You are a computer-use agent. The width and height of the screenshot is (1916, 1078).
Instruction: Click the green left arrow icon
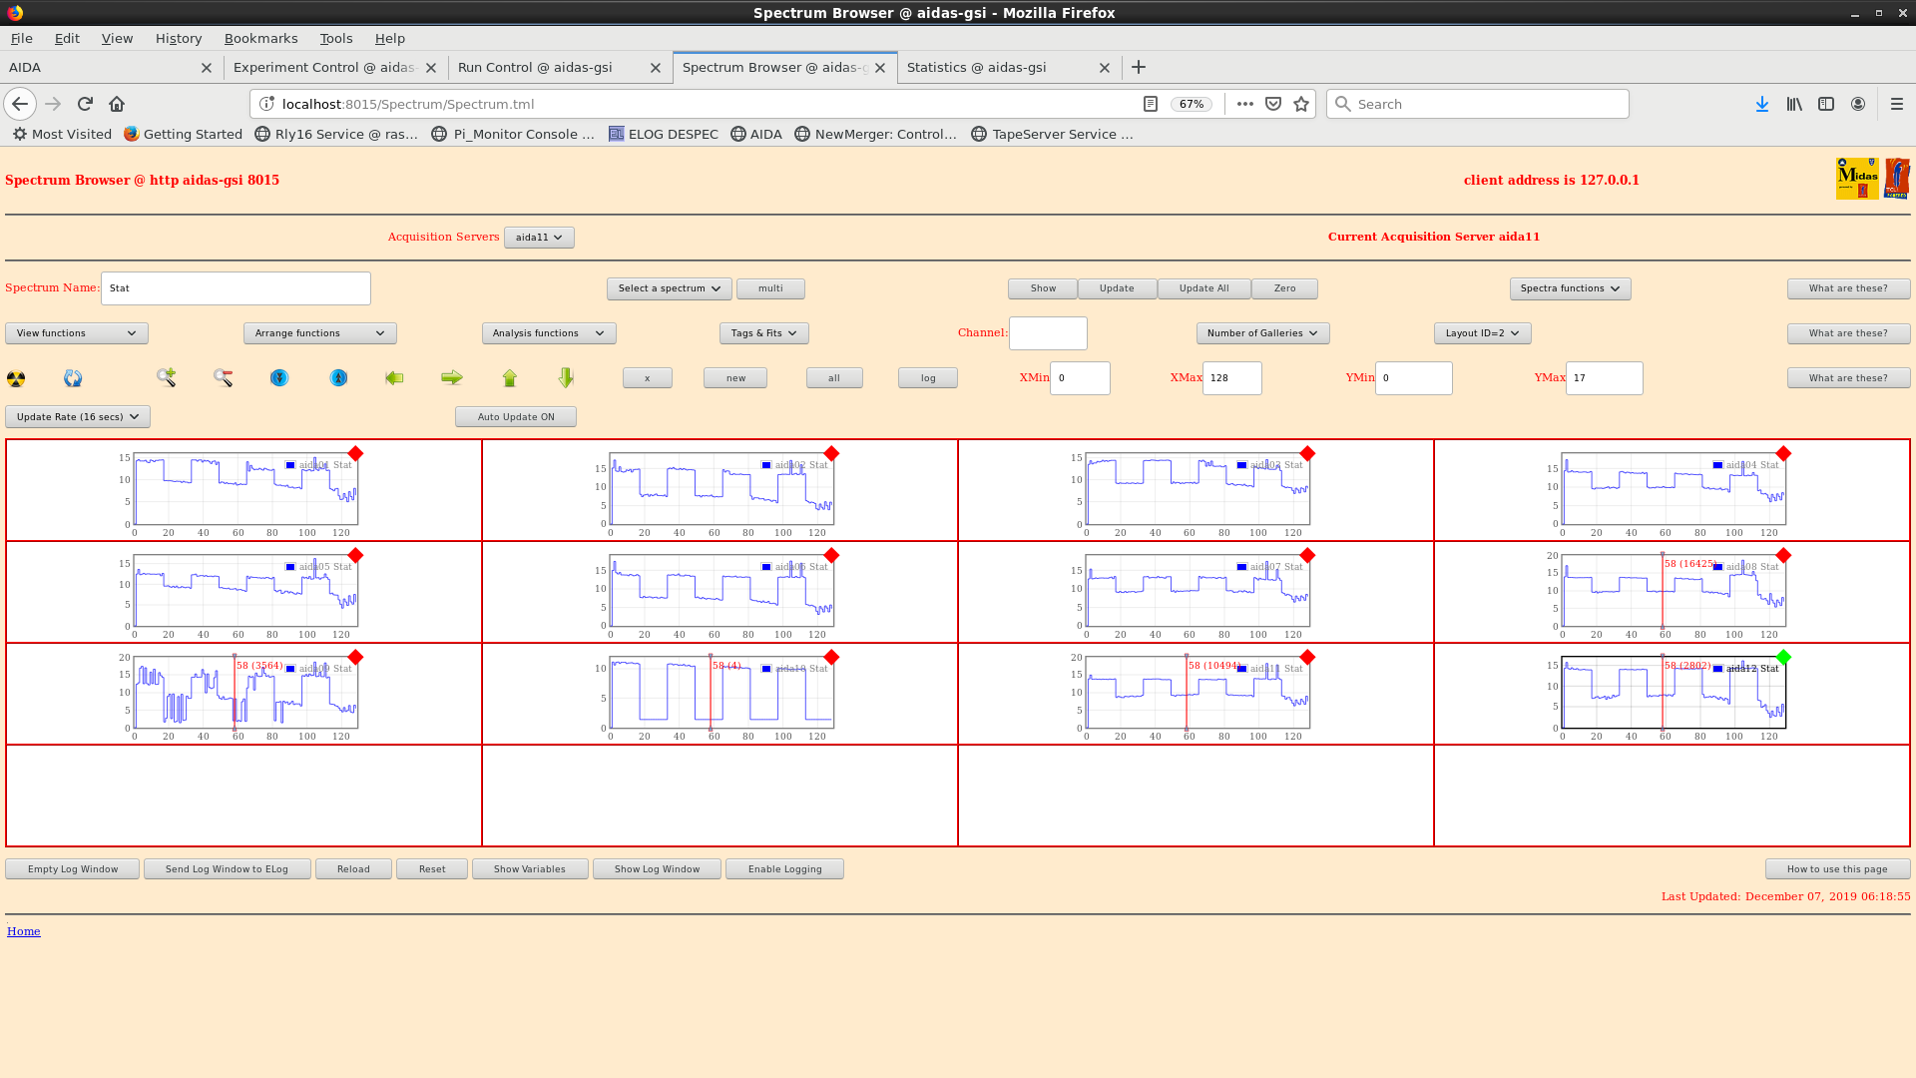[x=394, y=377]
